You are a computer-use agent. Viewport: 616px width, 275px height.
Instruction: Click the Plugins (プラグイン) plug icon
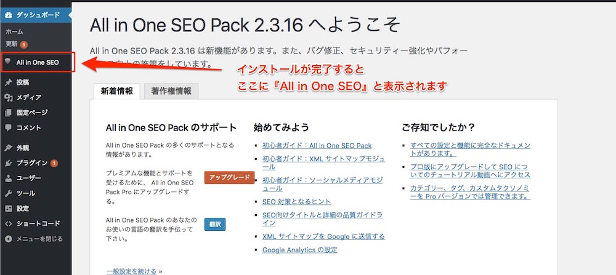click(9, 163)
